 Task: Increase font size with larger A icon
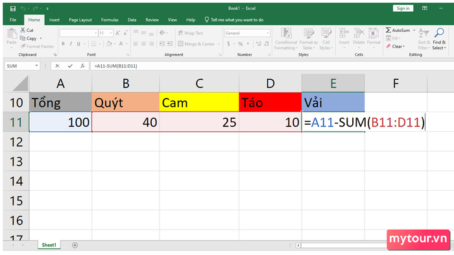click(x=117, y=33)
